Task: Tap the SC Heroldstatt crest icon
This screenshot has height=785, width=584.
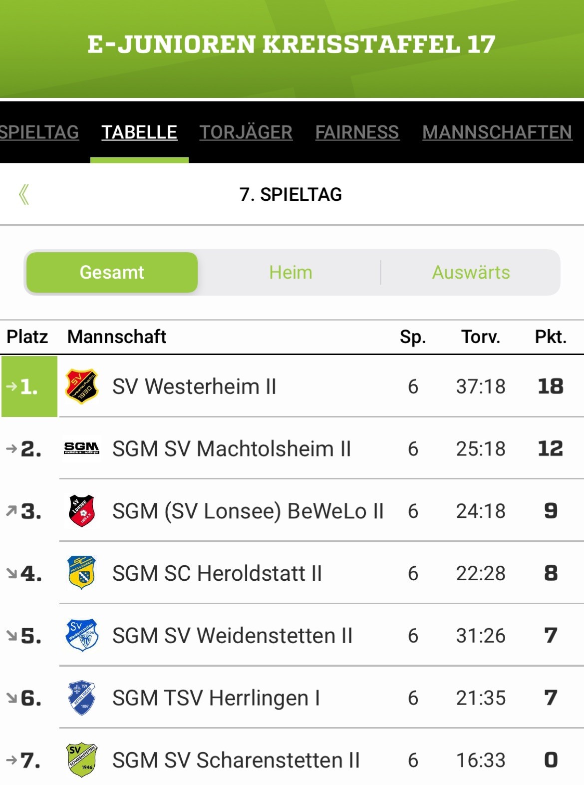Action: point(82,573)
